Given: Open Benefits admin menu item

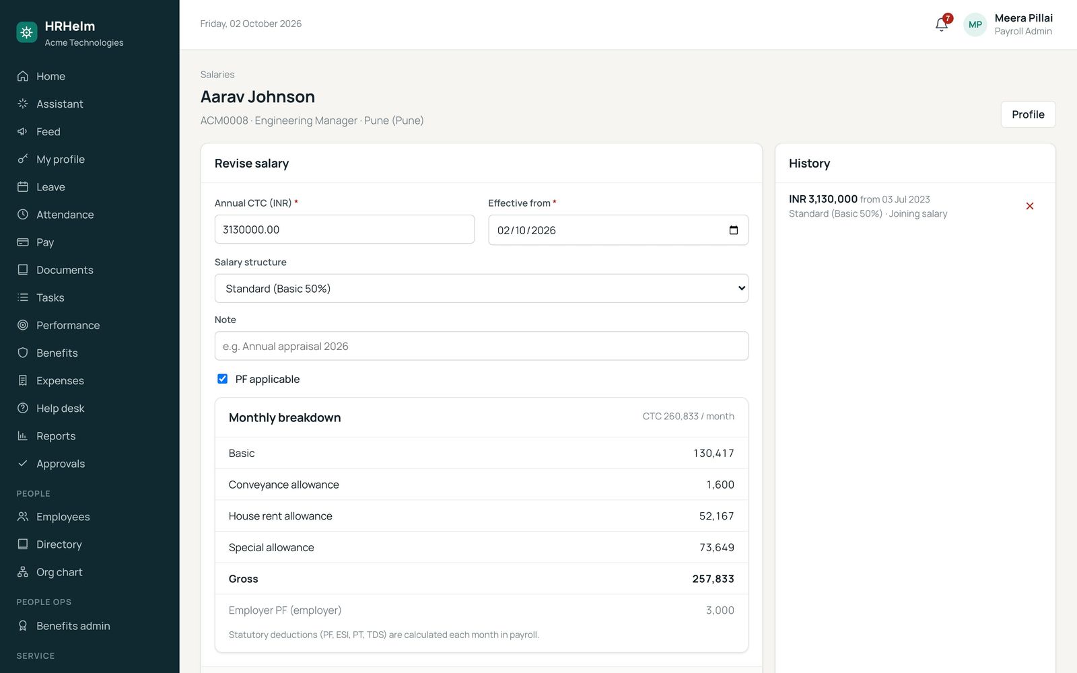Looking at the screenshot, I should tap(73, 626).
